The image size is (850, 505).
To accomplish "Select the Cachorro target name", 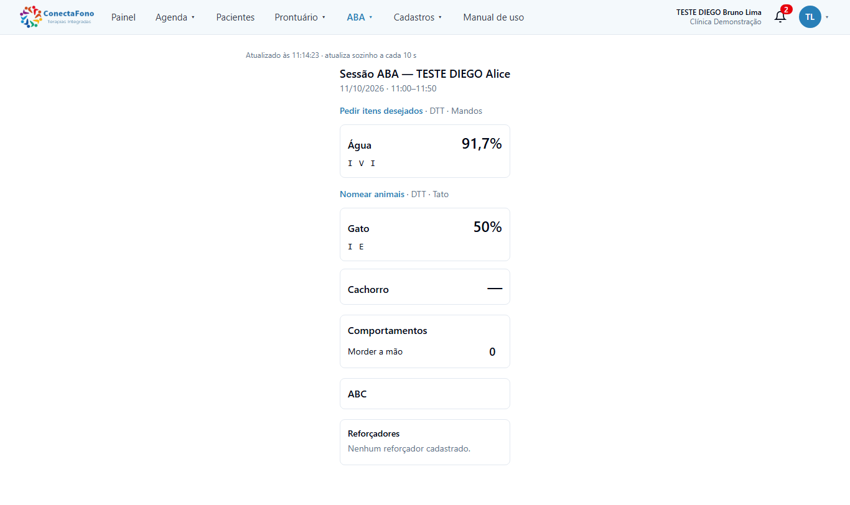I will click(x=368, y=289).
